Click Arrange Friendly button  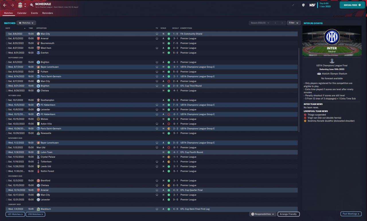288,214
